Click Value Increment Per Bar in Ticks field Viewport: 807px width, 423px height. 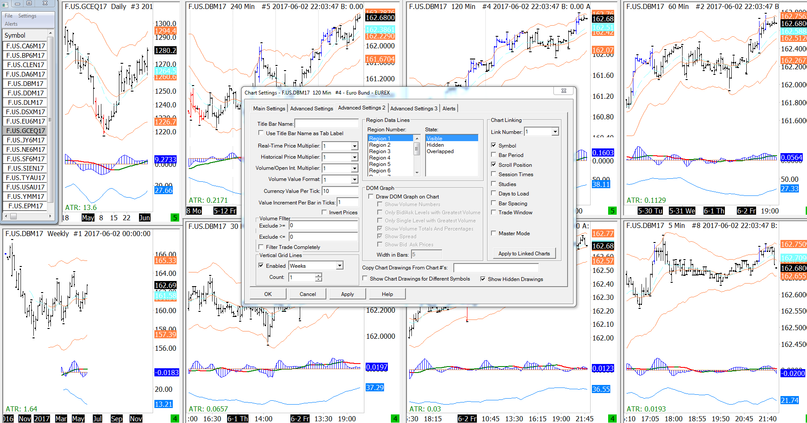point(348,202)
